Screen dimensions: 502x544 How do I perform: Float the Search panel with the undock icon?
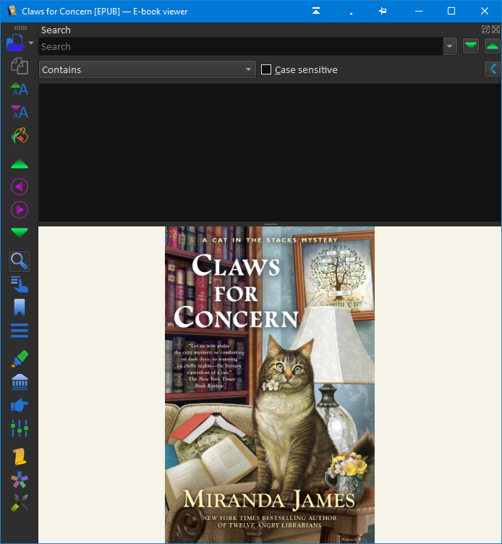pos(485,30)
